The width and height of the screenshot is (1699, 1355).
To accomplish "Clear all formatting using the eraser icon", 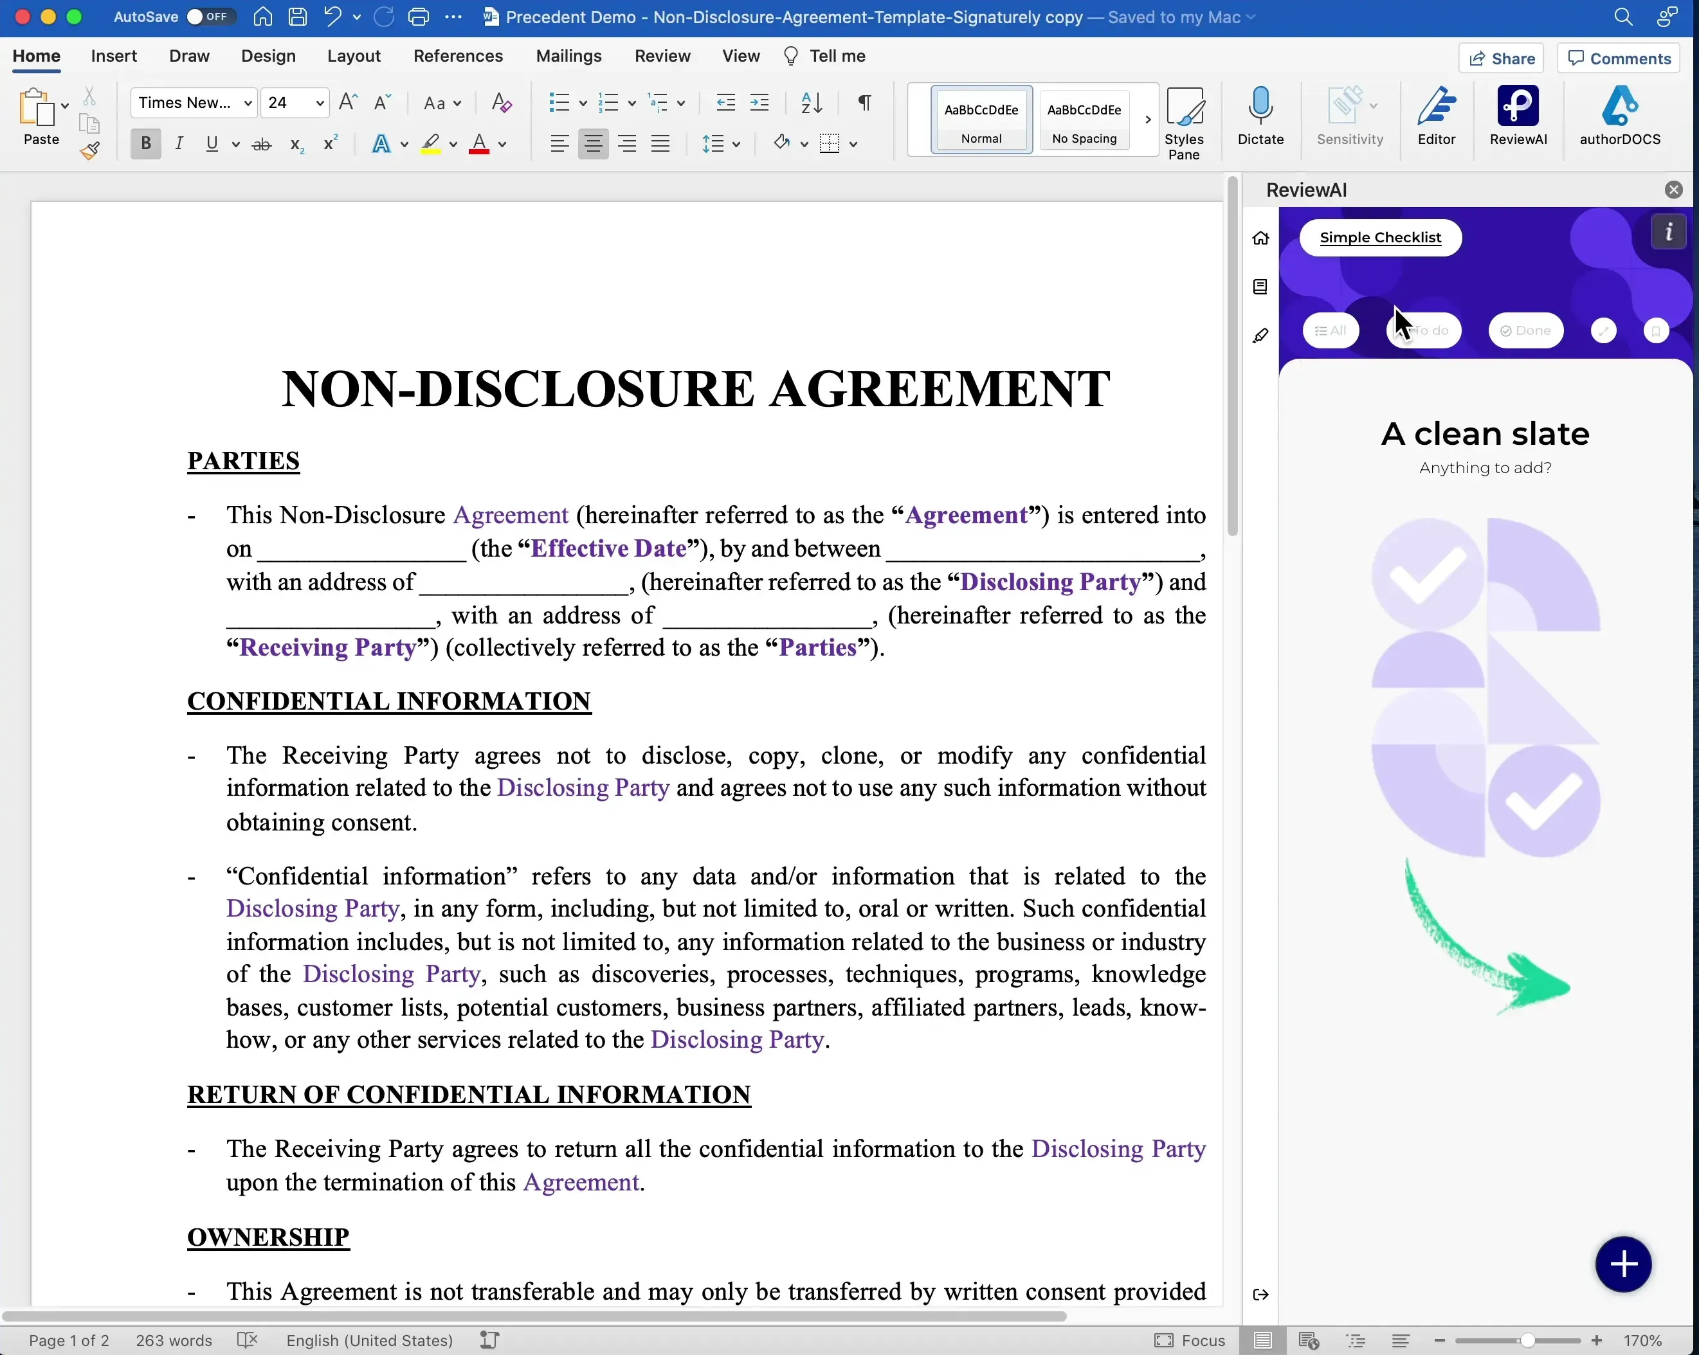I will [501, 102].
